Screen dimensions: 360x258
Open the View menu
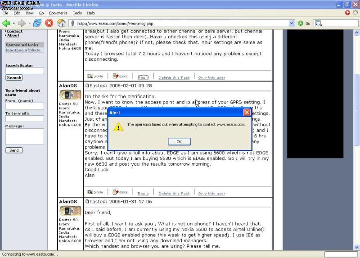click(29, 13)
